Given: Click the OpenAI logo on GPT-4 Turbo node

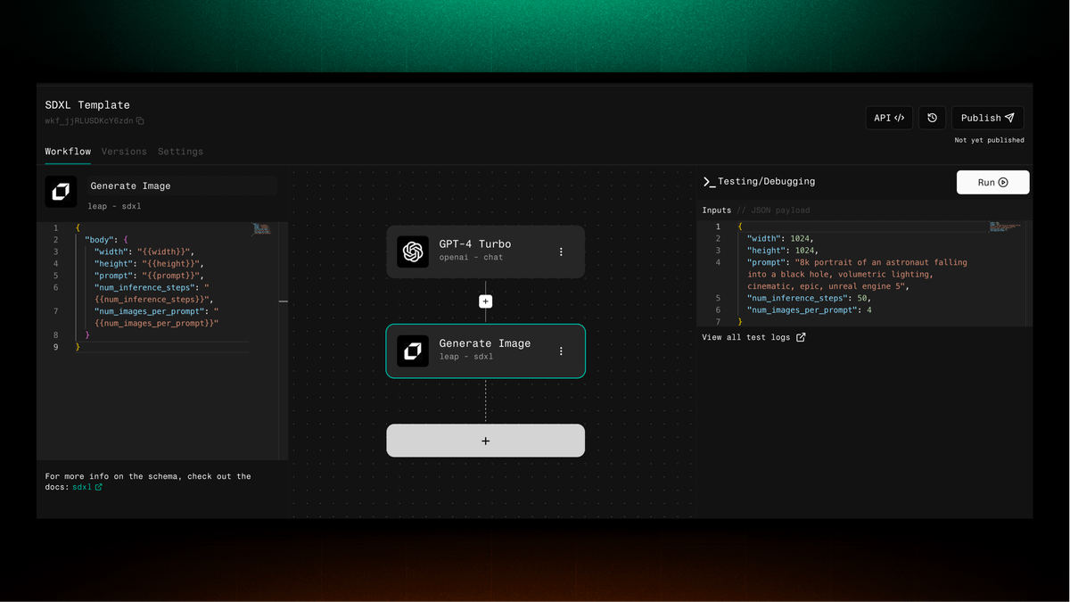Looking at the screenshot, I should point(413,252).
